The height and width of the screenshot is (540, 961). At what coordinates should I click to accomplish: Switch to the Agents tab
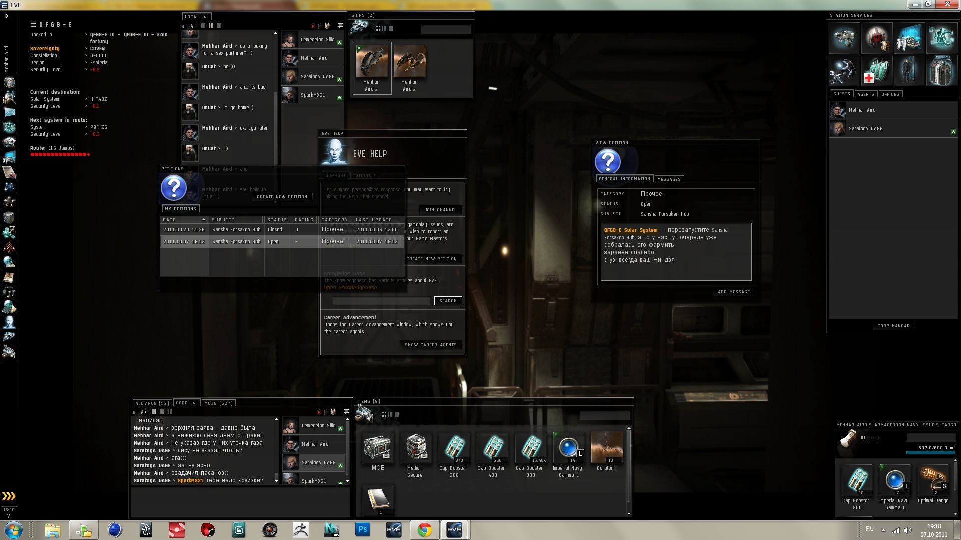point(865,94)
